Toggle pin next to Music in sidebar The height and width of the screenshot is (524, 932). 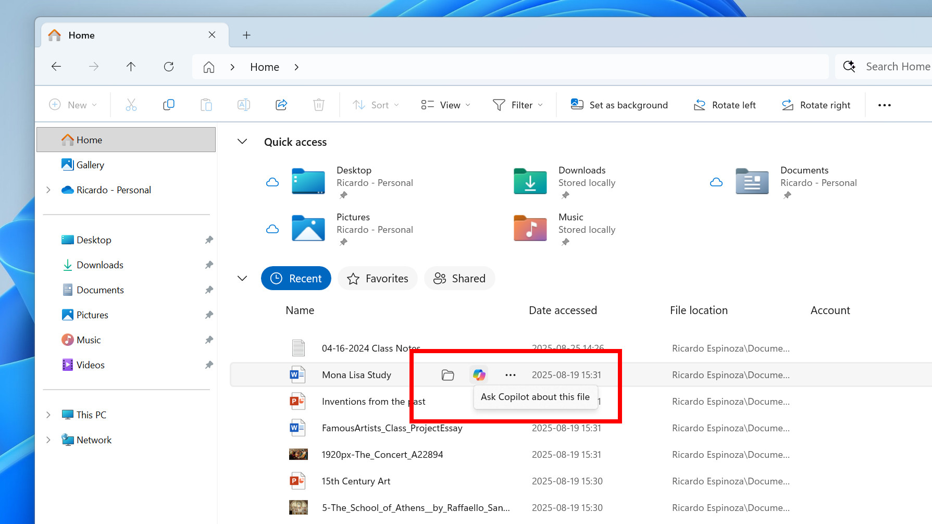click(x=209, y=340)
